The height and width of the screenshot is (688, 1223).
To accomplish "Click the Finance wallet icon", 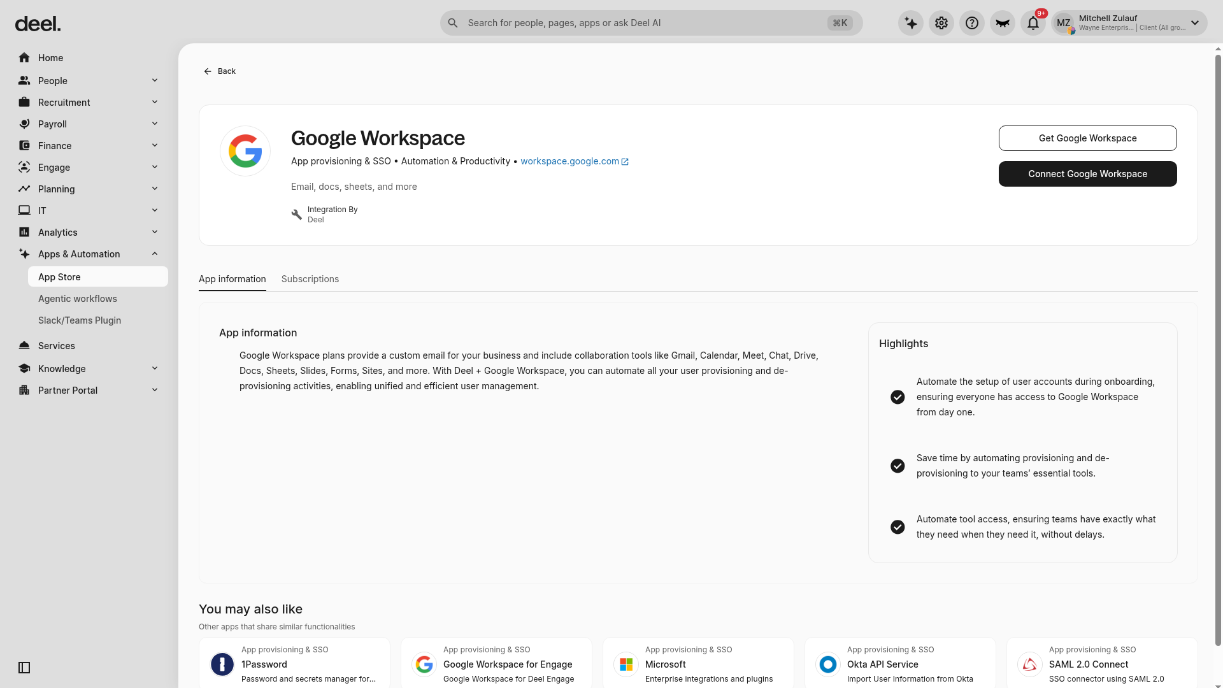I will coord(24,146).
